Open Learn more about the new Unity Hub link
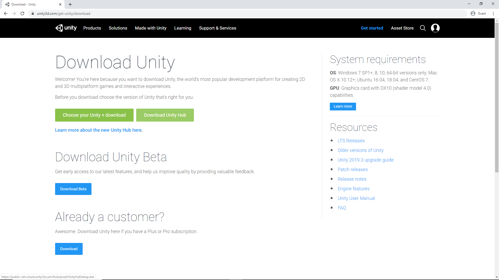The height and width of the screenshot is (280, 499). 99,130
